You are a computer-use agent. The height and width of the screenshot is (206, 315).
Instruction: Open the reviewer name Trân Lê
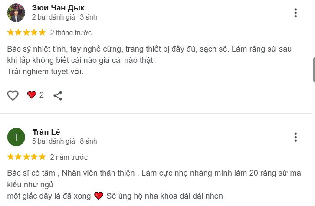pyautogui.click(x=46, y=132)
